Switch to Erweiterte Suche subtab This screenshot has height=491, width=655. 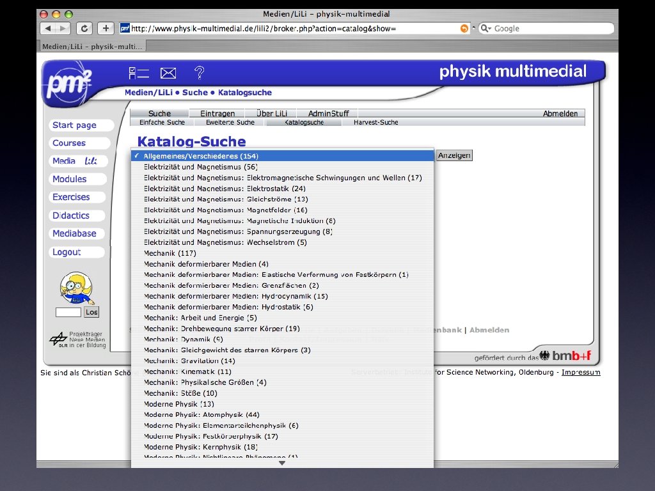[x=230, y=122]
